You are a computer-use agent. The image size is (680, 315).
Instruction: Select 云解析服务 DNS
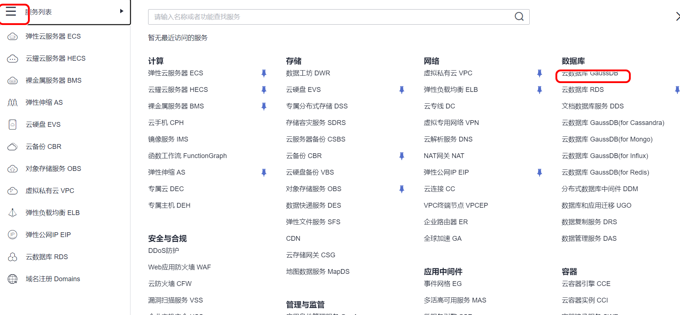pos(448,139)
